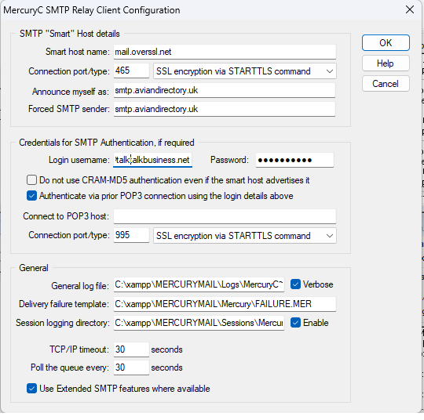Click the TCP/IP timeout seconds field
Screen dimensions: 424x420
click(131, 349)
